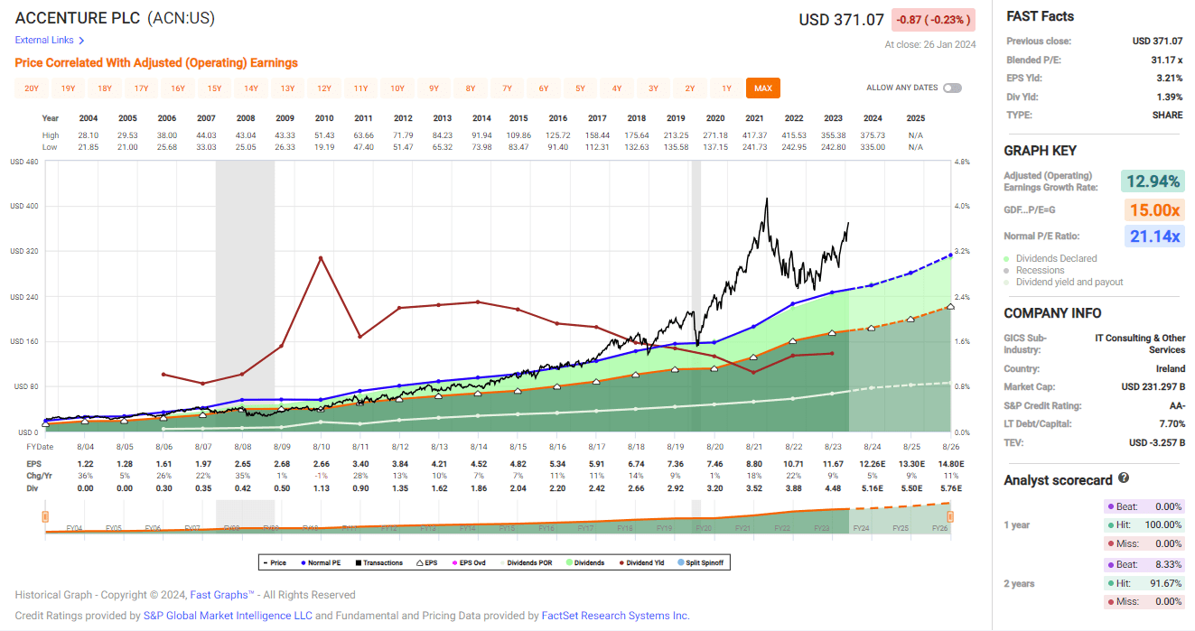This screenshot has height=631, width=1195.
Task: Toggle EPS Ovd series in legend
Action: pos(468,562)
